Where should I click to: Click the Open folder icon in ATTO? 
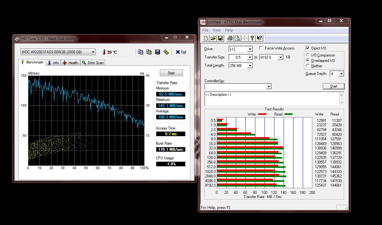(213, 38)
